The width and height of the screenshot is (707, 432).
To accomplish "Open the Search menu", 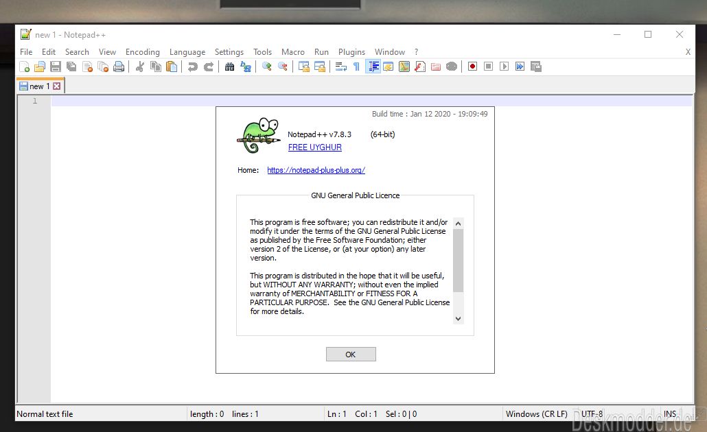I will (x=77, y=52).
